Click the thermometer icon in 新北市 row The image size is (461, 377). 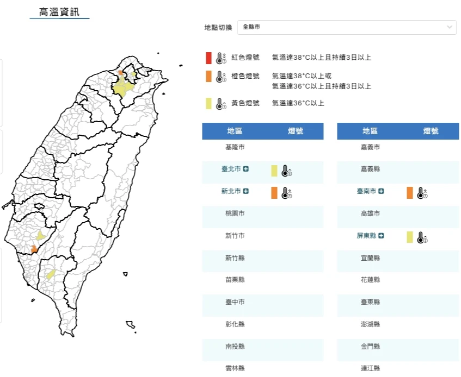pos(287,193)
